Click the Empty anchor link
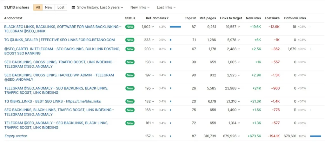Image resolution: width=325 pixels, height=144 pixels. 16,136
